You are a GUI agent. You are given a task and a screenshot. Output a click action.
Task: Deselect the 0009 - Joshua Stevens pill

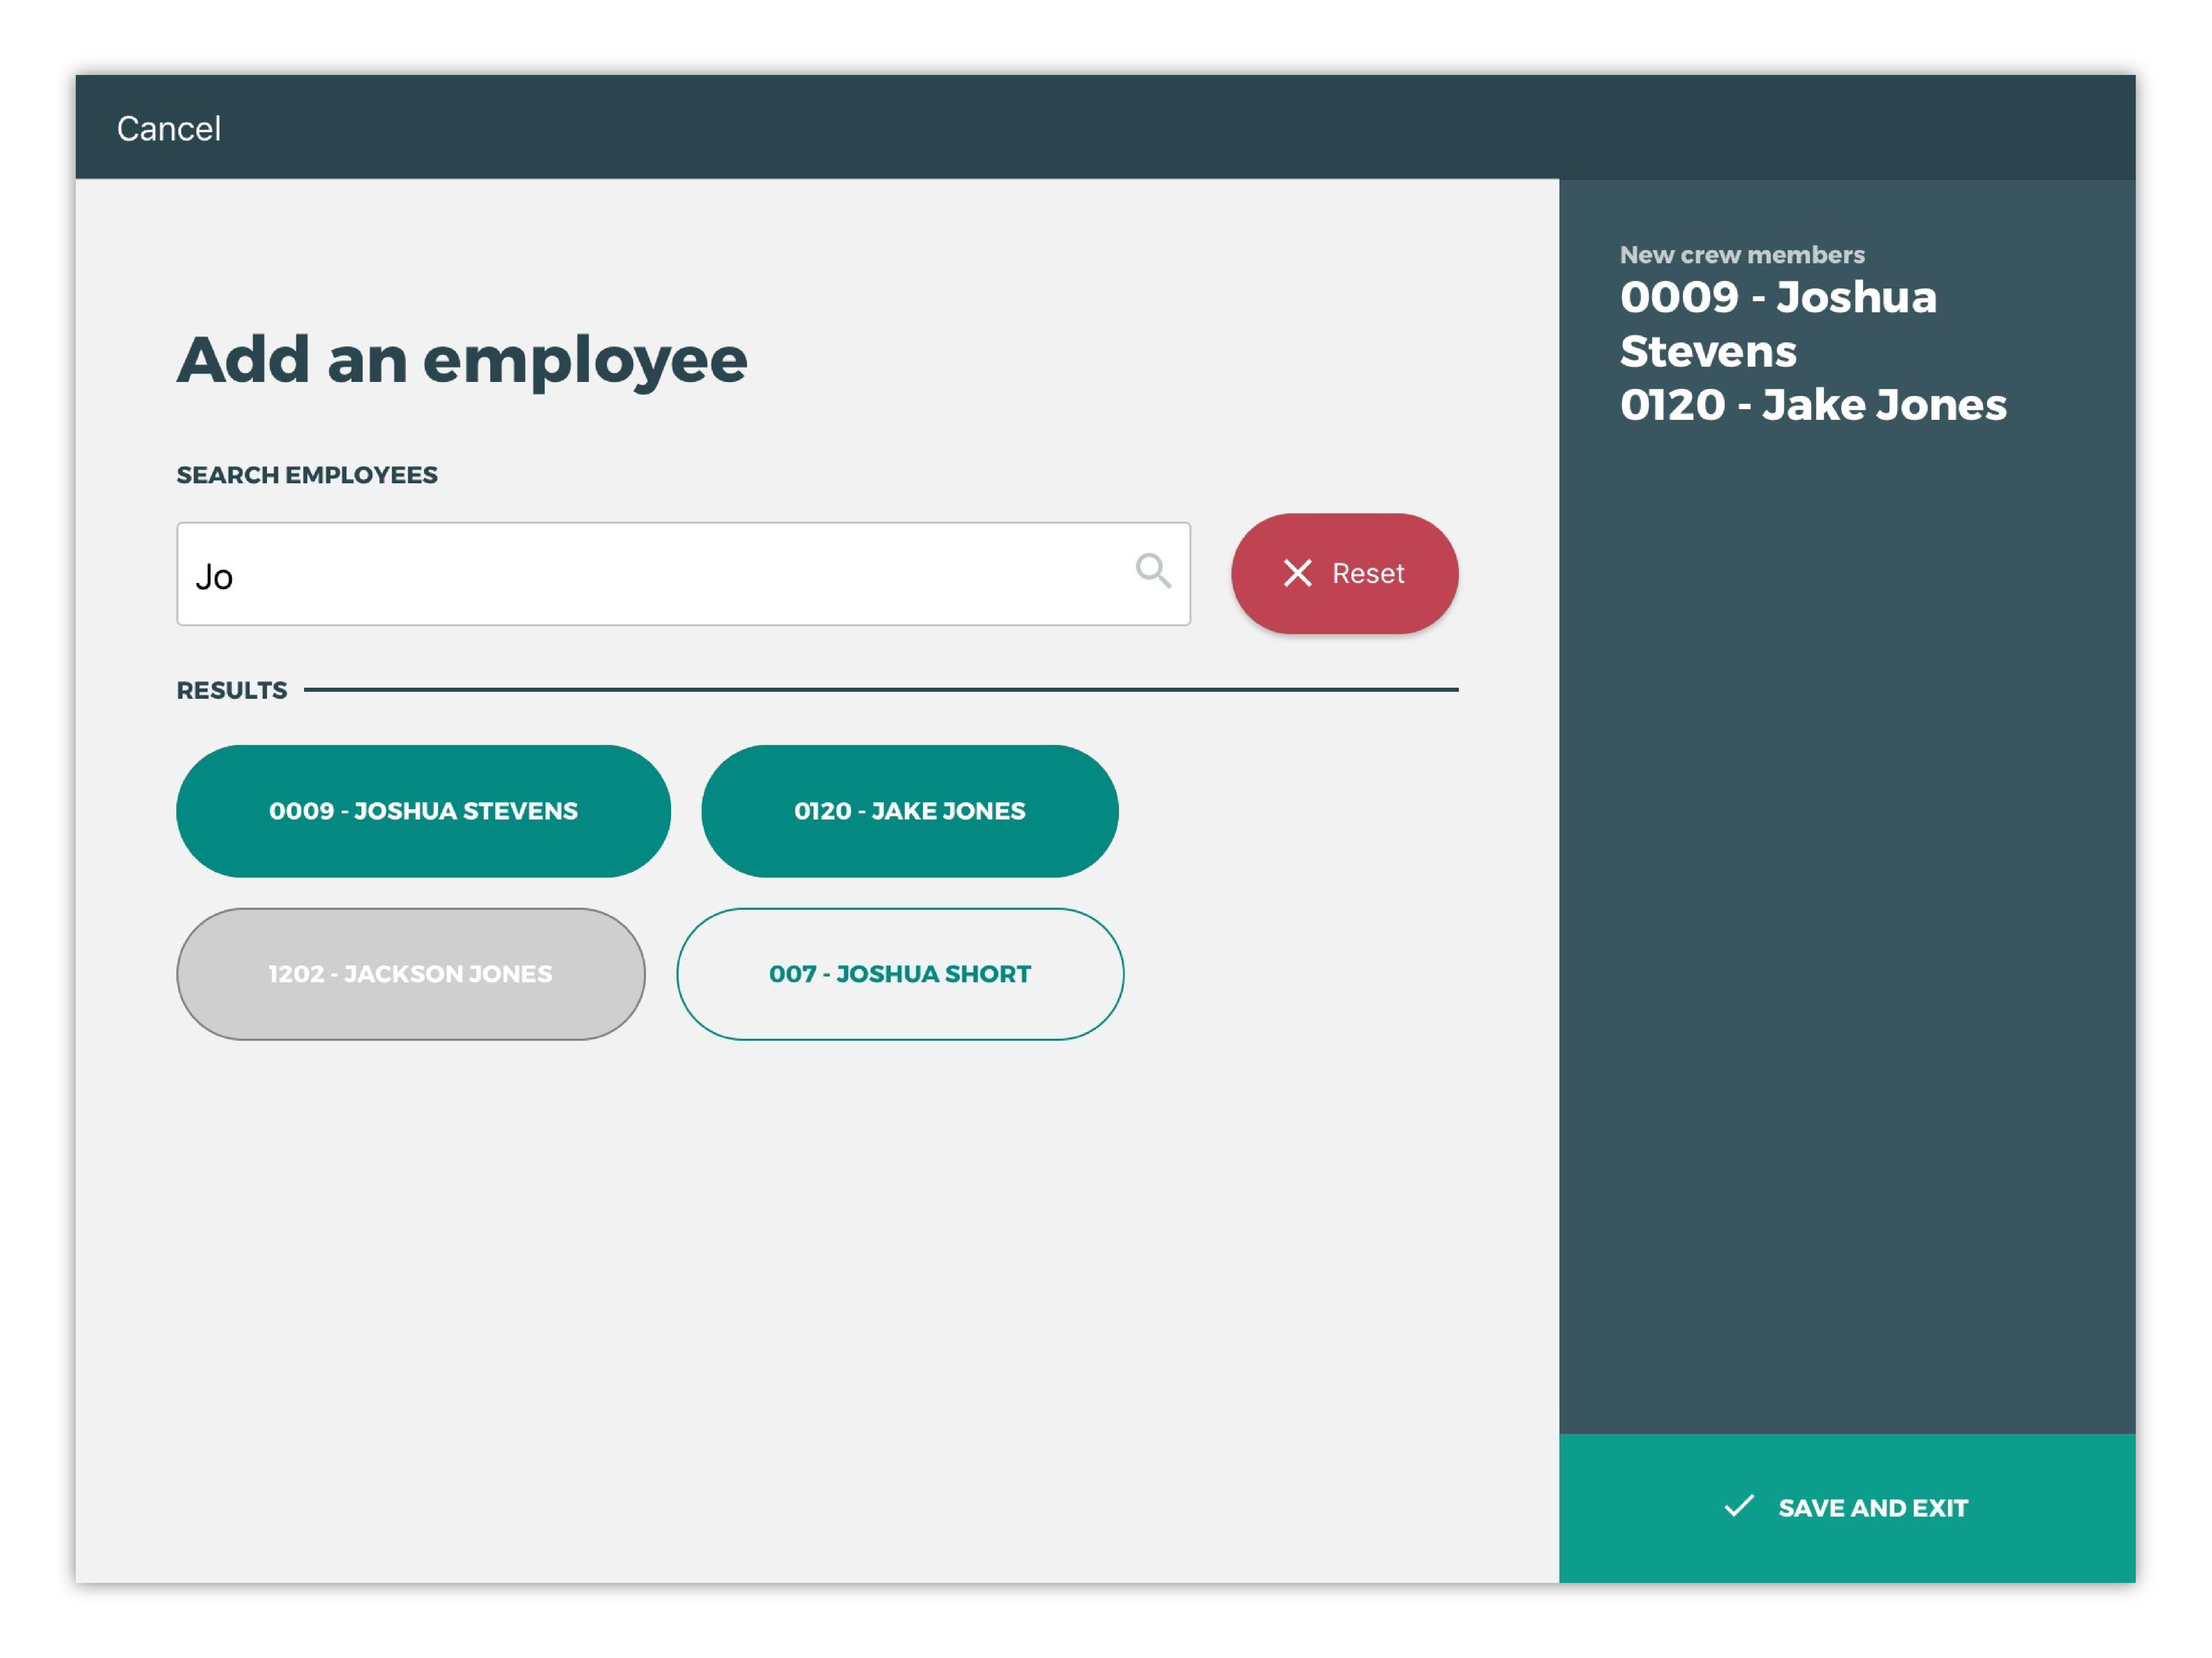pyautogui.click(x=423, y=811)
